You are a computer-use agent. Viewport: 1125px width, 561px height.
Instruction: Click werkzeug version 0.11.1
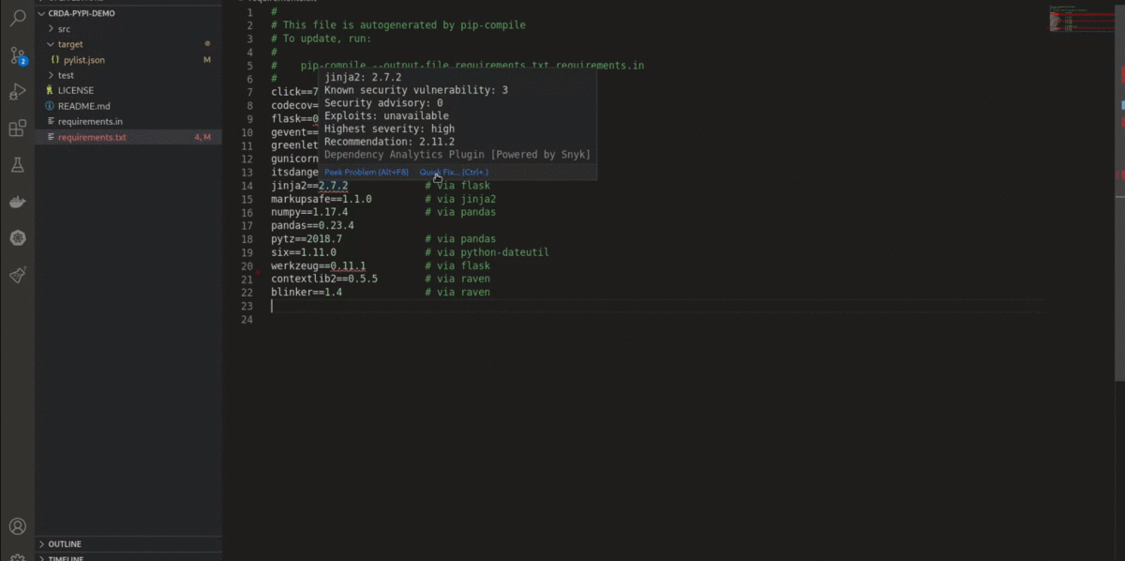348,266
